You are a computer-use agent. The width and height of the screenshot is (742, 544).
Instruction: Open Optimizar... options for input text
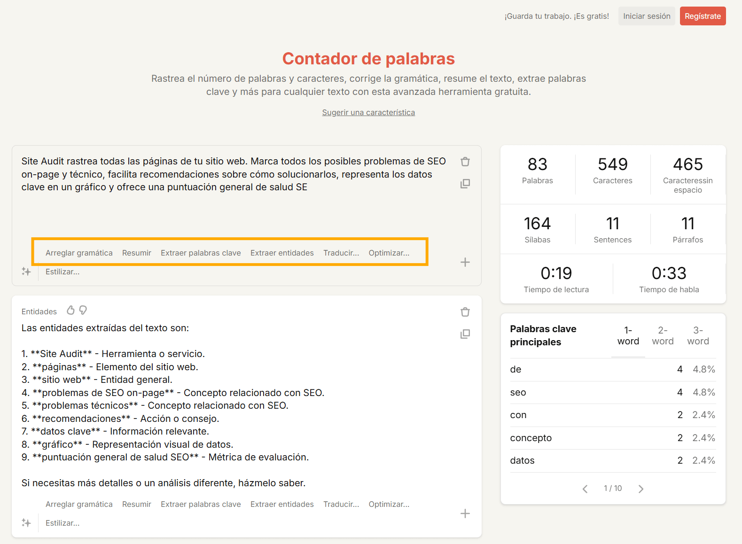[389, 253]
